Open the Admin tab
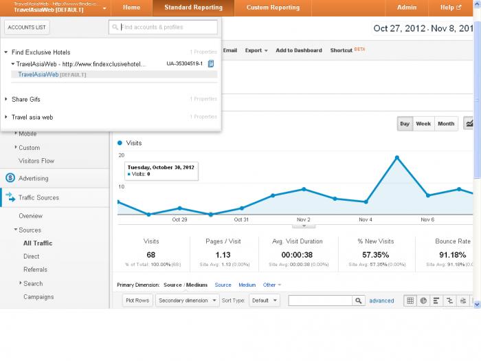The height and width of the screenshot is (361, 481). point(407,8)
